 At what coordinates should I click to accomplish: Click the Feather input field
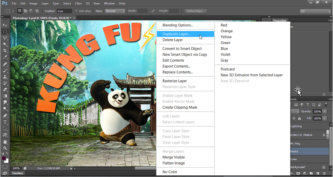click(65, 11)
